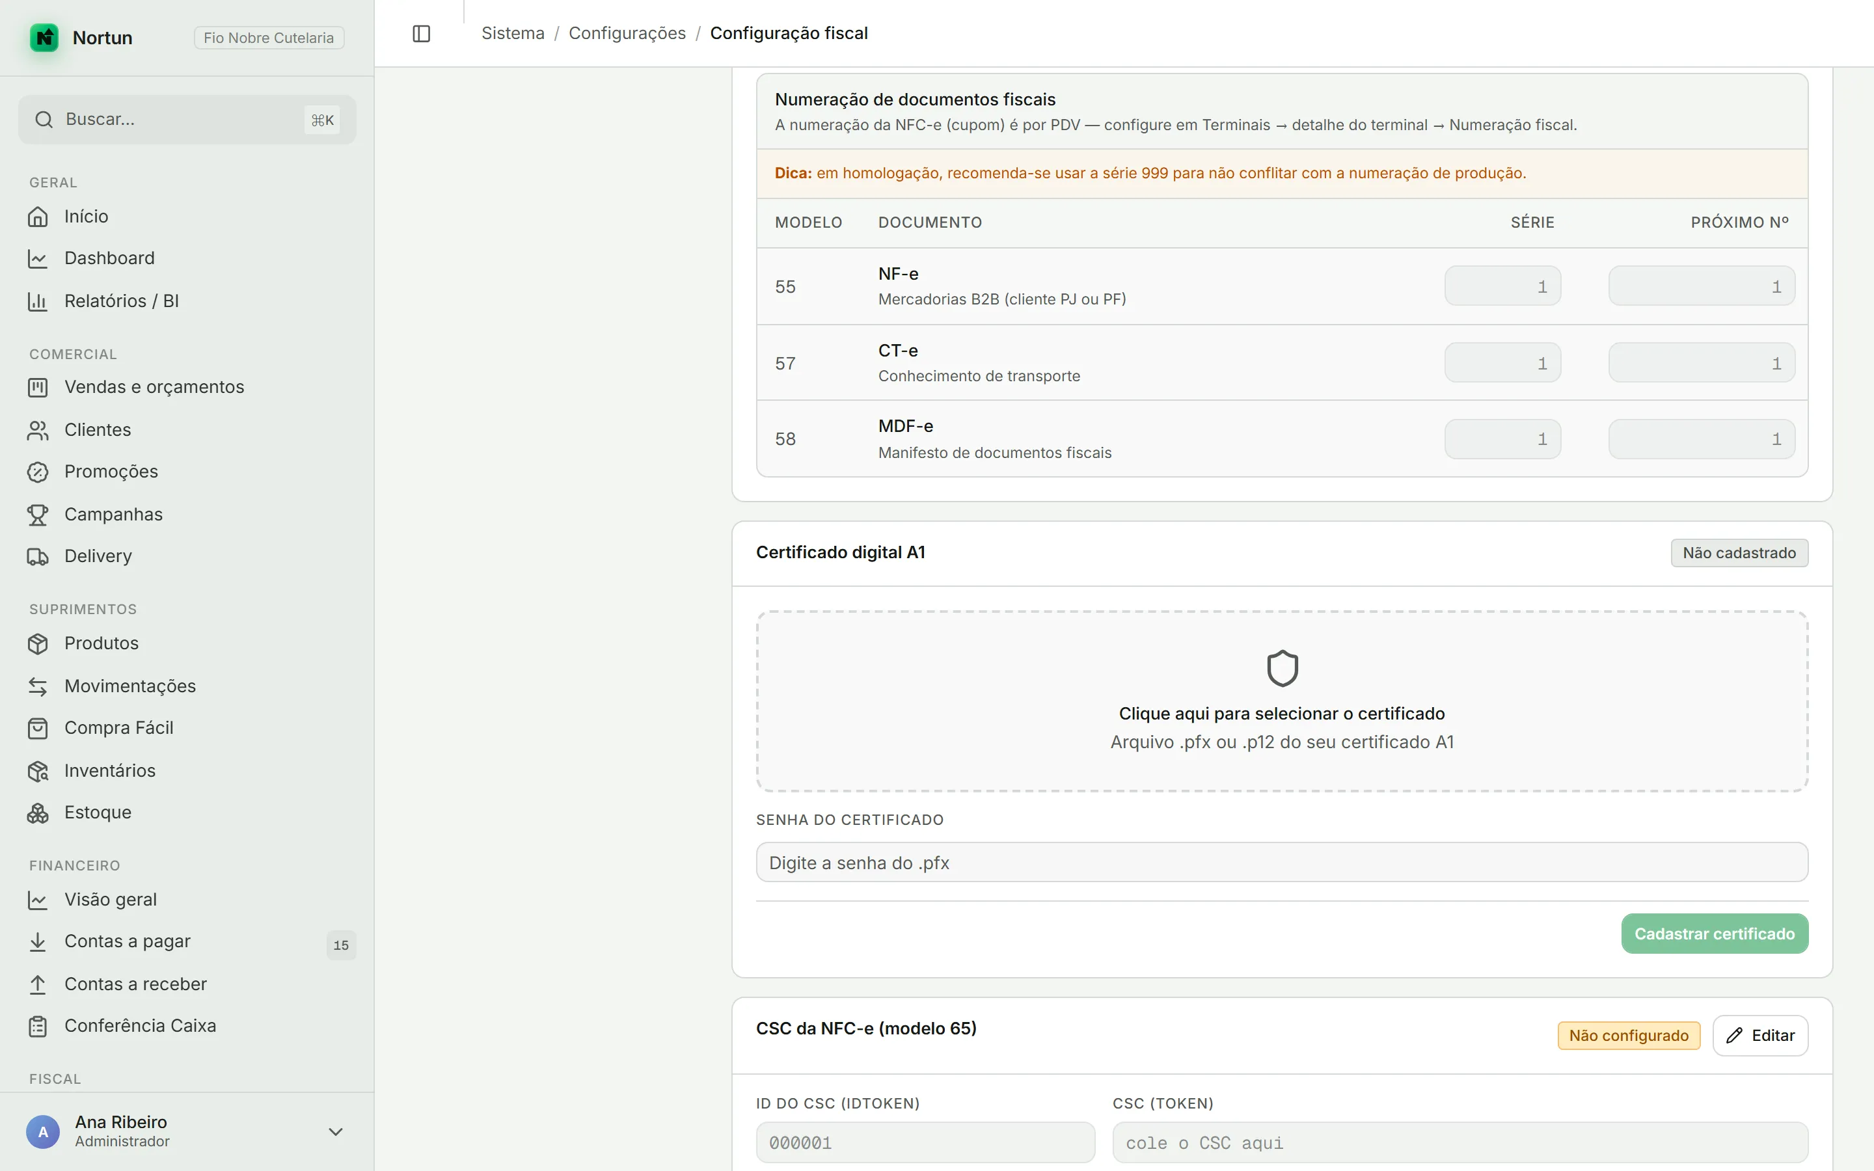The image size is (1874, 1171).
Task: Click Configuração fiscal breadcrumb text
Action: [x=789, y=33]
